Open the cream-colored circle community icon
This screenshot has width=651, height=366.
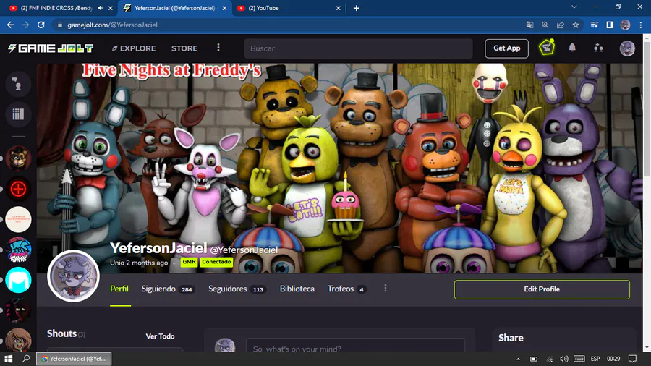18,219
